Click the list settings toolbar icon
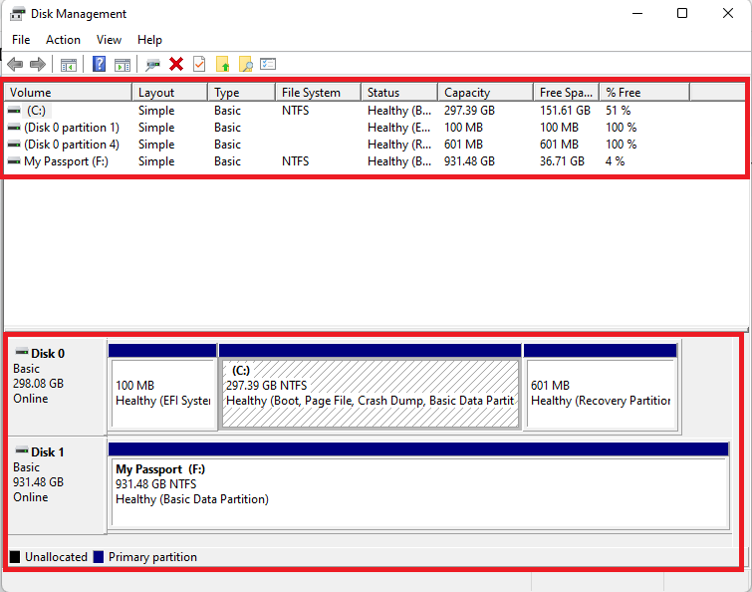The image size is (752, 592). pos(268,64)
